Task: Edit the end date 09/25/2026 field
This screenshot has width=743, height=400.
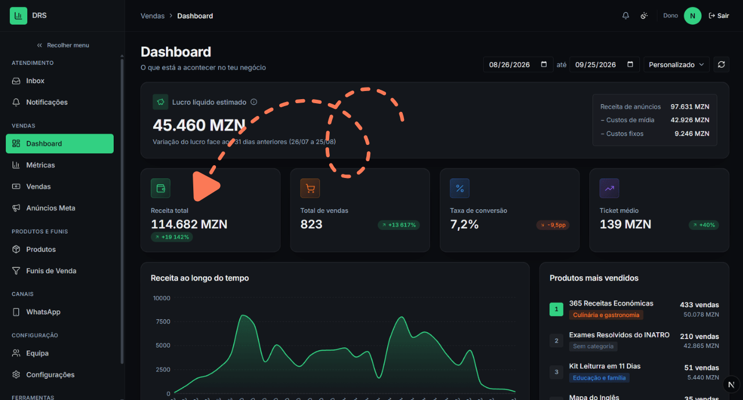Action: pyautogui.click(x=604, y=64)
